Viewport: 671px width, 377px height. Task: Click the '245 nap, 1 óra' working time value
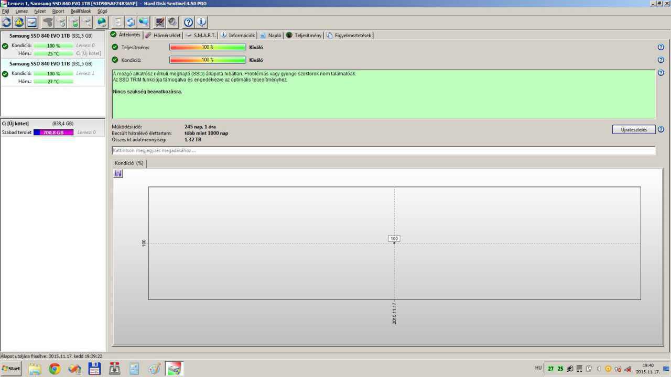click(200, 127)
